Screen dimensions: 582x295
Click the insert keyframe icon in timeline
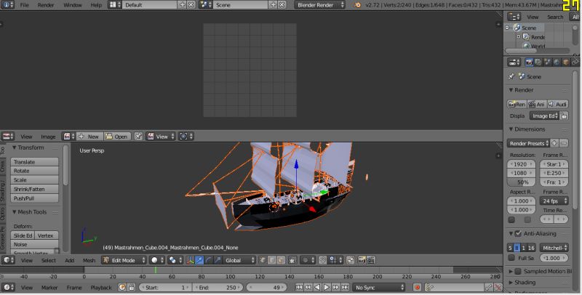tap(489, 287)
